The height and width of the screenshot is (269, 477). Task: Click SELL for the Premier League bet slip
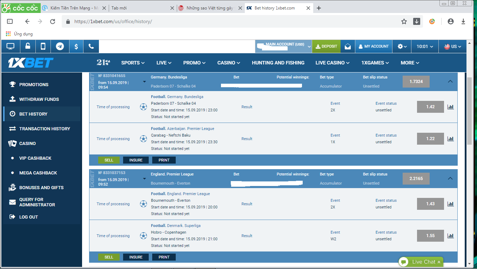click(109, 257)
